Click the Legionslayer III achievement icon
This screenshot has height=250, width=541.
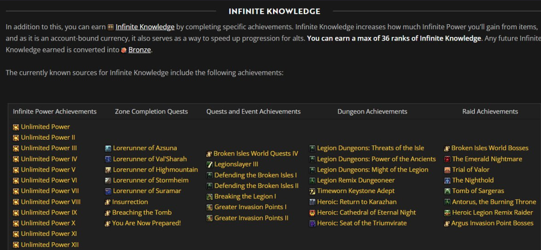[x=210, y=164]
